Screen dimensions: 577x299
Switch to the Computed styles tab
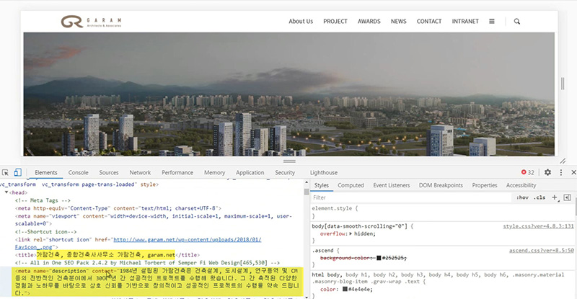pos(351,185)
